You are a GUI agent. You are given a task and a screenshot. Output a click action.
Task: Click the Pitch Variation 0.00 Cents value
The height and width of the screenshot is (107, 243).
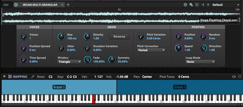click(x=154, y=38)
